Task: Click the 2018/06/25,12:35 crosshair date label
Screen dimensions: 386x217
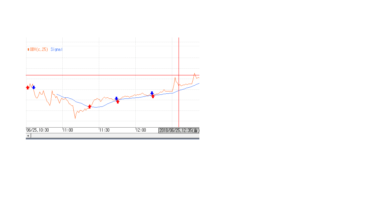Action: (179, 130)
